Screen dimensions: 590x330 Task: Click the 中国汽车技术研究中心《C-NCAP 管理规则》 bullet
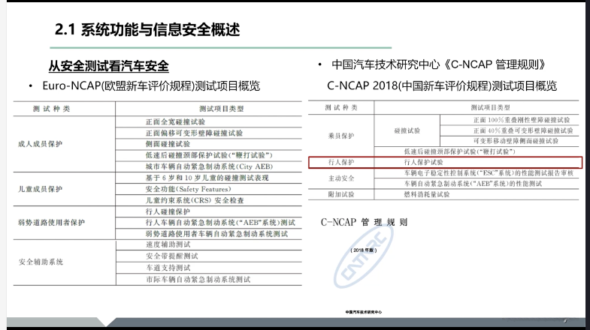click(x=438, y=64)
